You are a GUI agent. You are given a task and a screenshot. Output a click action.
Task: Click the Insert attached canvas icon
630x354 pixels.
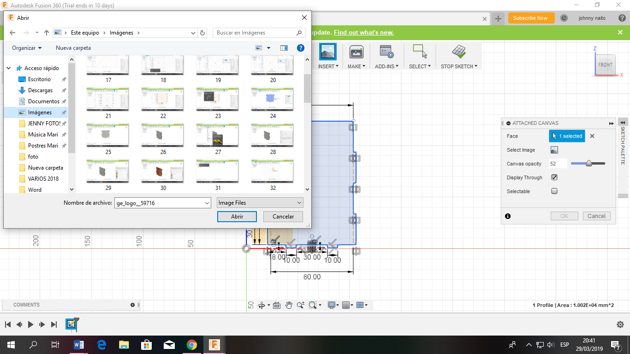point(328,52)
